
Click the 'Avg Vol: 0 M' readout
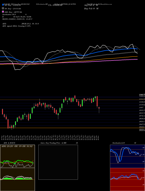click(x=91, y=5)
